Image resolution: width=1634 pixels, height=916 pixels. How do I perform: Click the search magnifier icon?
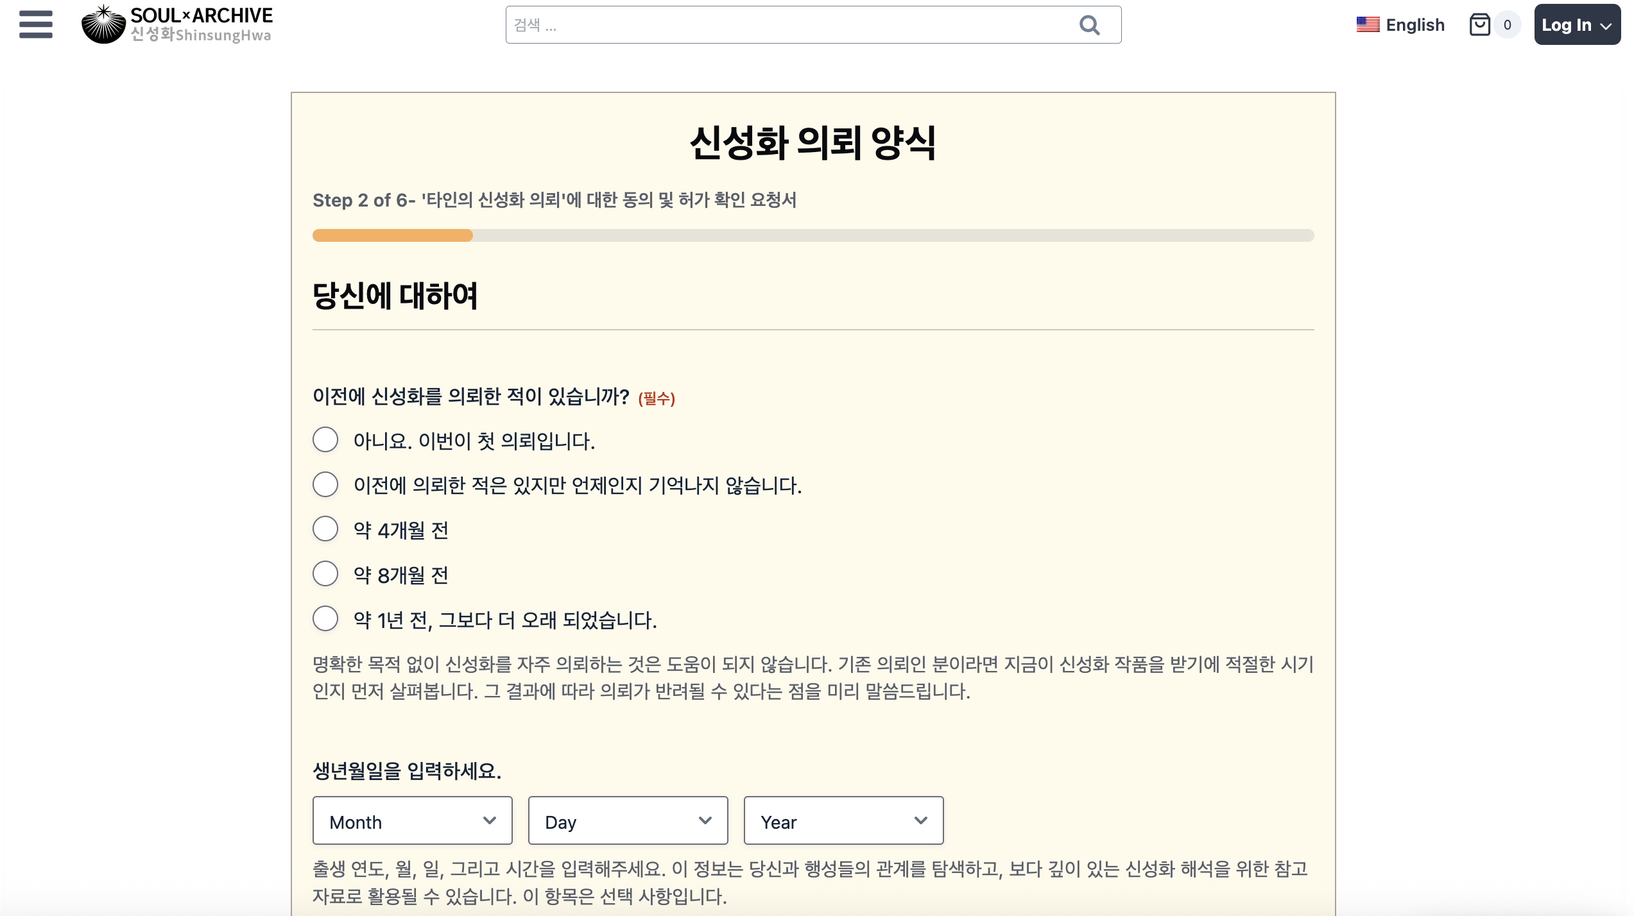click(x=1089, y=25)
